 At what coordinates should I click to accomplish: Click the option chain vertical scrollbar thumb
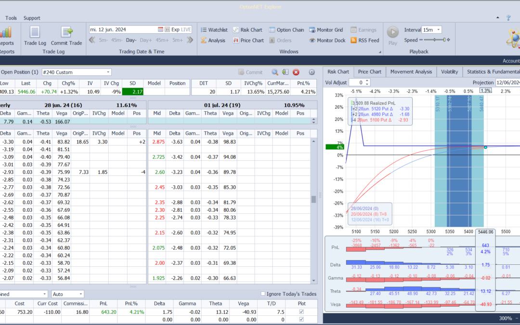pyautogui.click(x=313, y=199)
